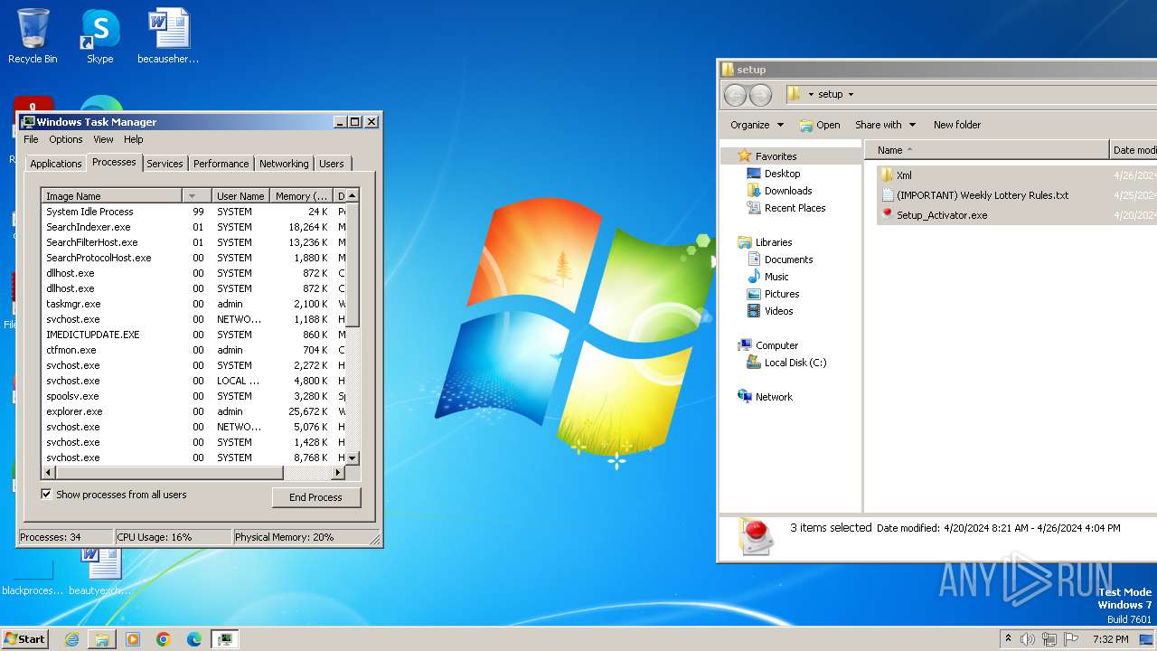Sort processes by Image Name column
Image resolution: width=1157 pixels, height=651 pixels.
pyautogui.click(x=111, y=196)
